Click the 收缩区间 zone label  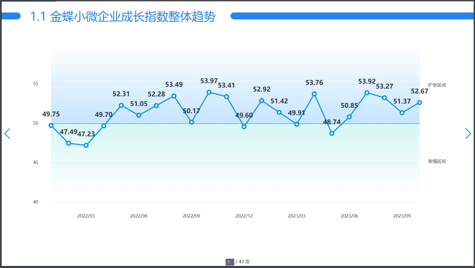(x=437, y=161)
